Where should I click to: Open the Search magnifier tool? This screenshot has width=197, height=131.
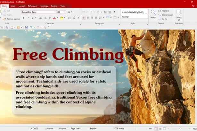point(153,14)
